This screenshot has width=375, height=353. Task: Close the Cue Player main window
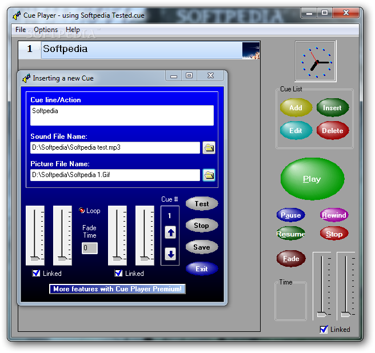click(x=346, y=13)
